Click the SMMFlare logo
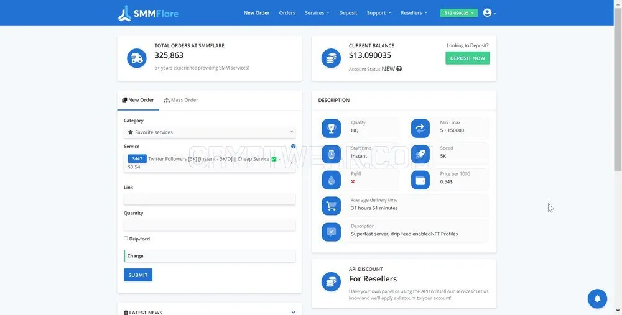622x315 pixels. point(149,13)
